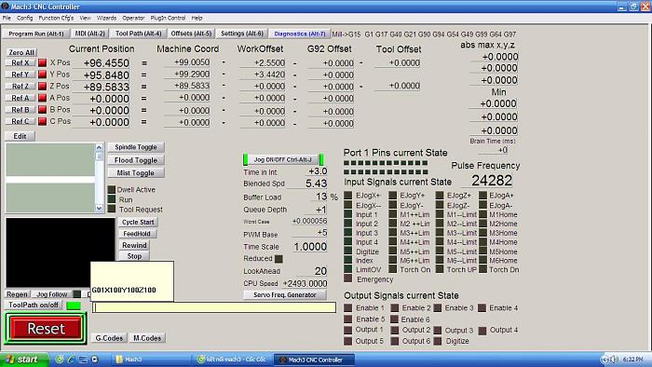The height and width of the screenshot is (367, 652).
Task: Click Regen toolpath button
Action: pyautogui.click(x=17, y=294)
